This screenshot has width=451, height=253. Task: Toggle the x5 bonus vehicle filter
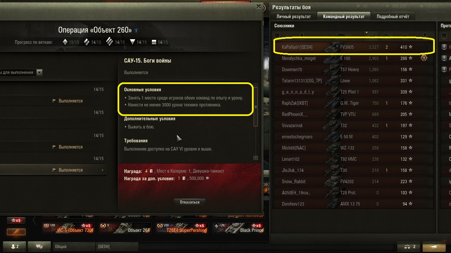click(x=16, y=220)
